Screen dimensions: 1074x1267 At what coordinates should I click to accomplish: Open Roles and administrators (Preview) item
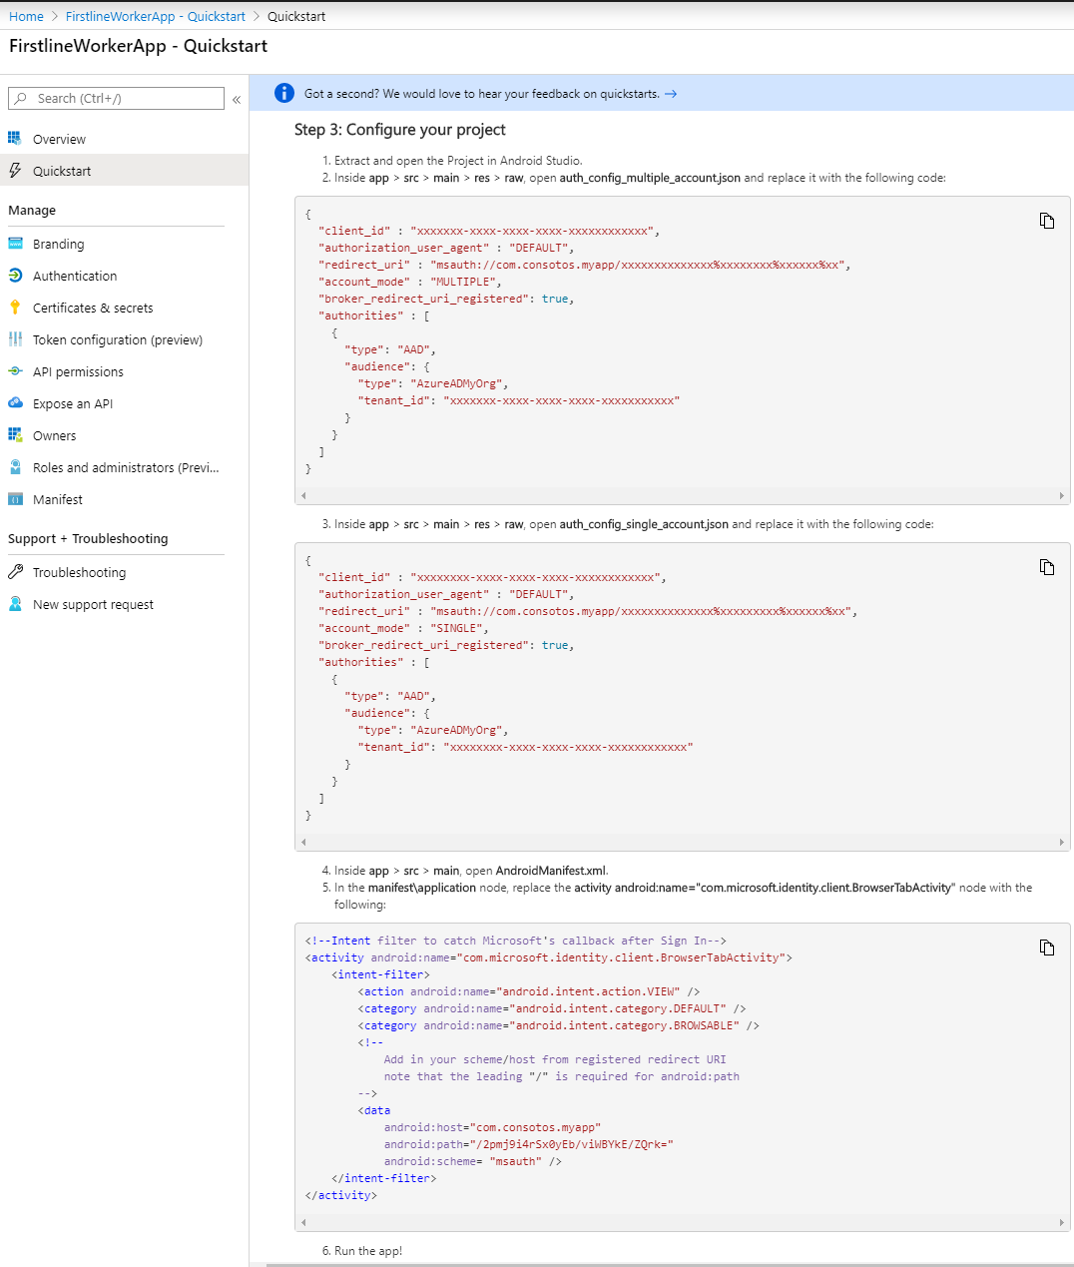pos(125,468)
